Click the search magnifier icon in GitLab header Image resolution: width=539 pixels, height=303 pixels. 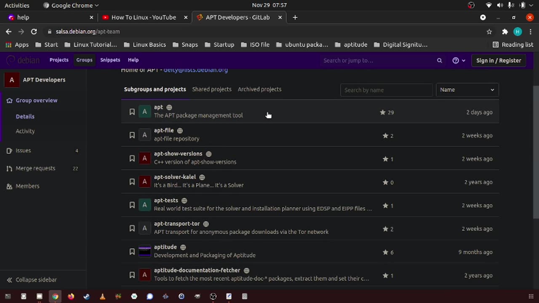[439, 61]
